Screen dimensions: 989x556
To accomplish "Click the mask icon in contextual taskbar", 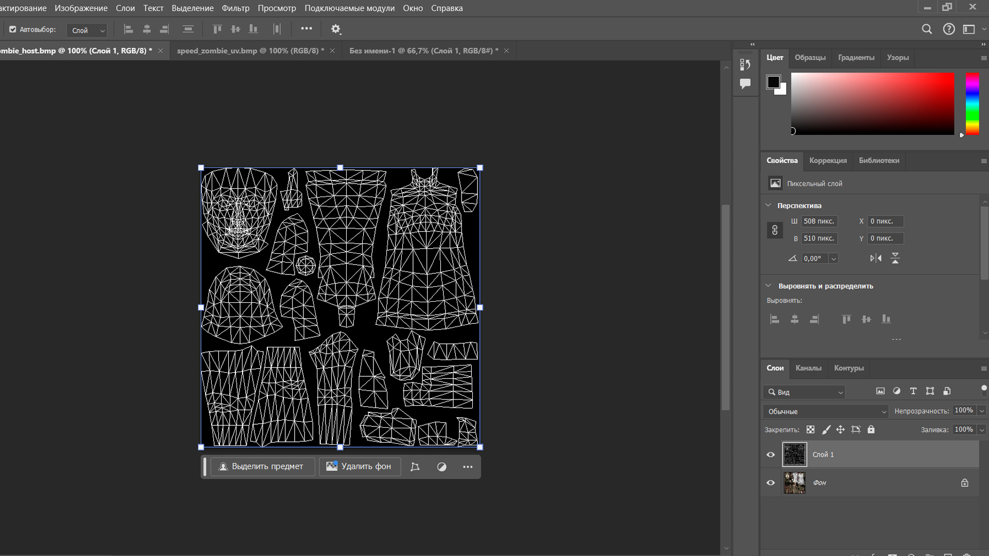I will coord(441,467).
